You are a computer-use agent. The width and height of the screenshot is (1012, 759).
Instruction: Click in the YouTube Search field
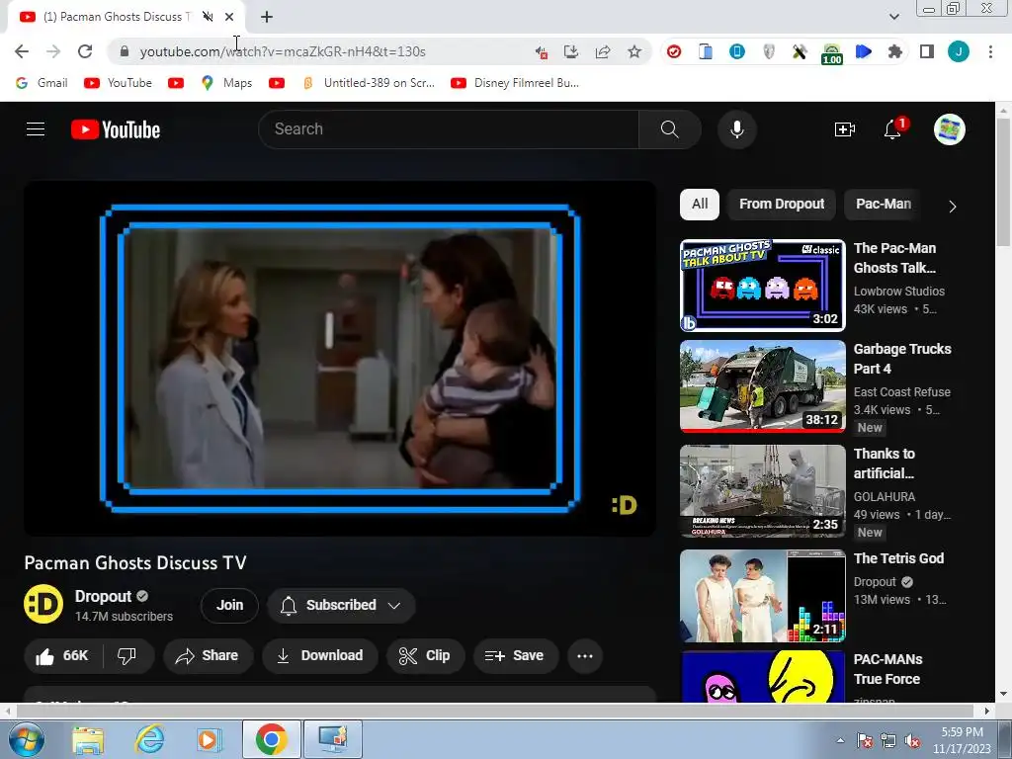(449, 129)
